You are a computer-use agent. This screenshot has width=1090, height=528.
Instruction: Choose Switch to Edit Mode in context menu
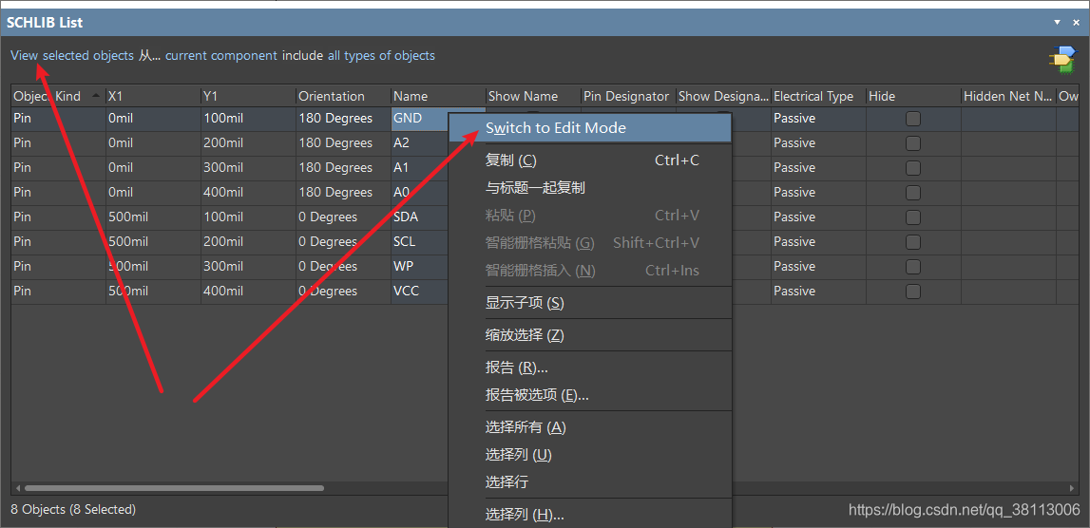[556, 128]
